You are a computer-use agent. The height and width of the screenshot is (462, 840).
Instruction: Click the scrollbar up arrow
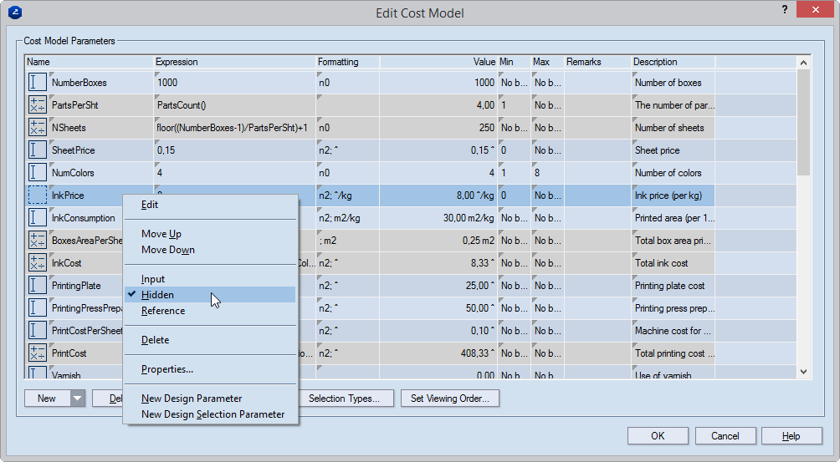pos(804,63)
